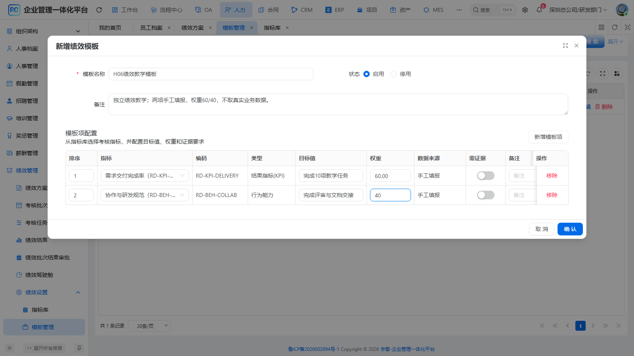Click the 备注 textarea
The height and width of the screenshot is (356, 634).
point(338,104)
